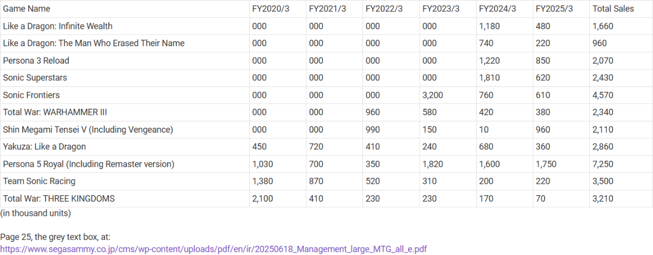653x255 pixels.
Task: Open the segasammy.co.jp PDF link
Action: coord(213,249)
